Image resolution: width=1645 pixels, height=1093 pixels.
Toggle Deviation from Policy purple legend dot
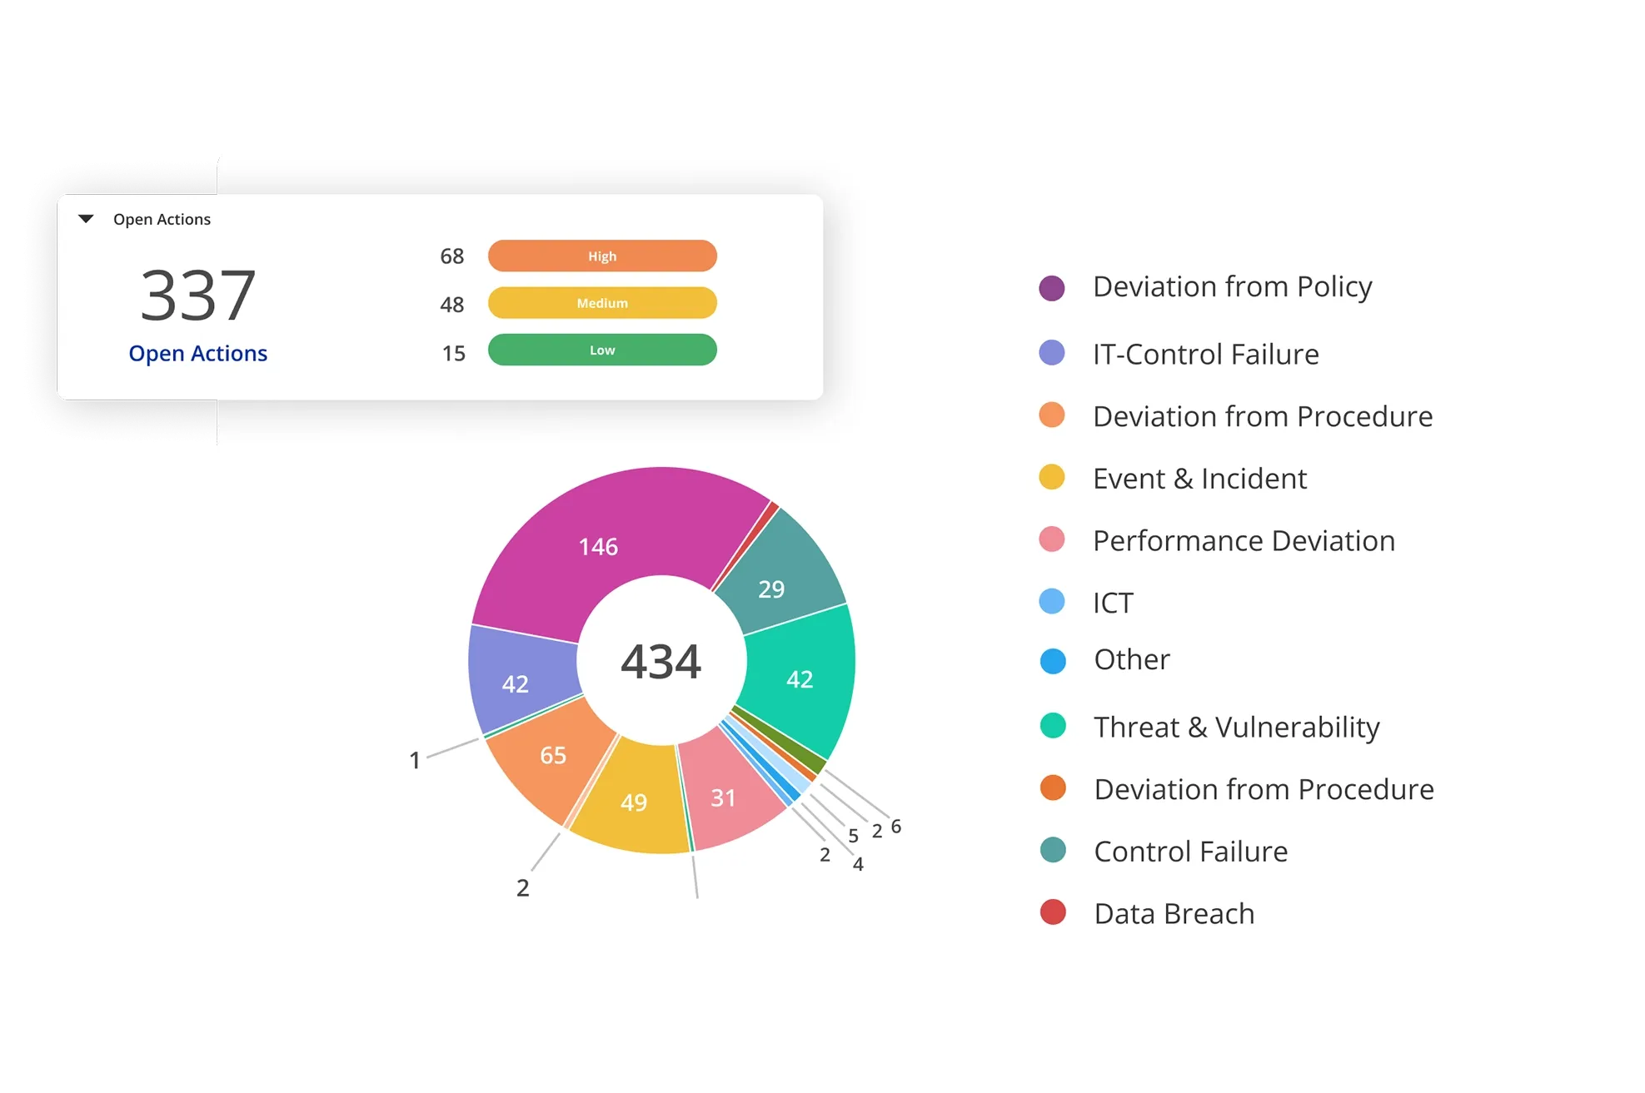coord(1052,288)
